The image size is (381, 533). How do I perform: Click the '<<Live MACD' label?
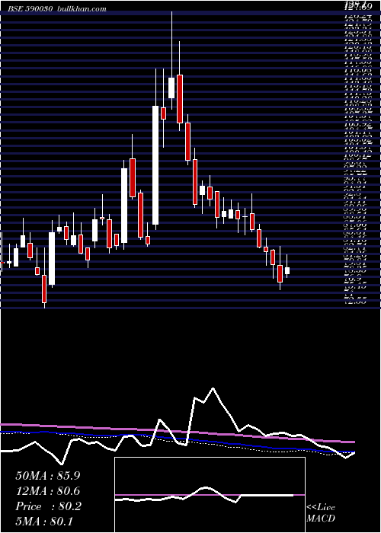coord(321,513)
